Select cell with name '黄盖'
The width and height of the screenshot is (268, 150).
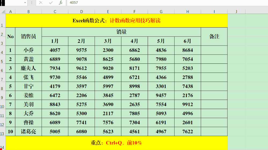point(28,59)
